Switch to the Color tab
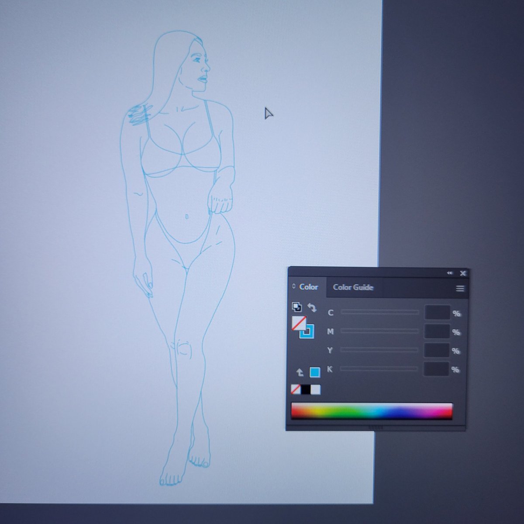The width and height of the screenshot is (524, 524). click(x=308, y=287)
